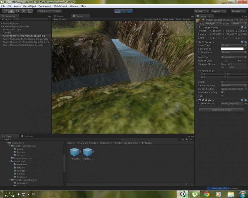Enable the HDR checkbox
Screen dimensions: 248x198
[x=222, y=96]
